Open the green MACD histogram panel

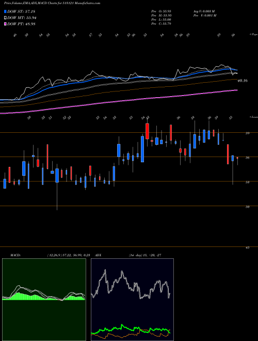[x=44, y=300]
